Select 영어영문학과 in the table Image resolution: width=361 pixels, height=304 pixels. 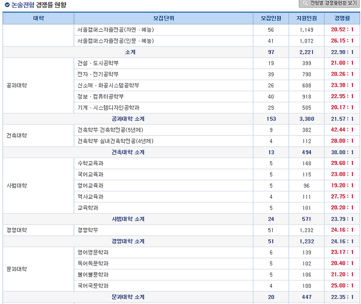pyautogui.click(x=93, y=252)
